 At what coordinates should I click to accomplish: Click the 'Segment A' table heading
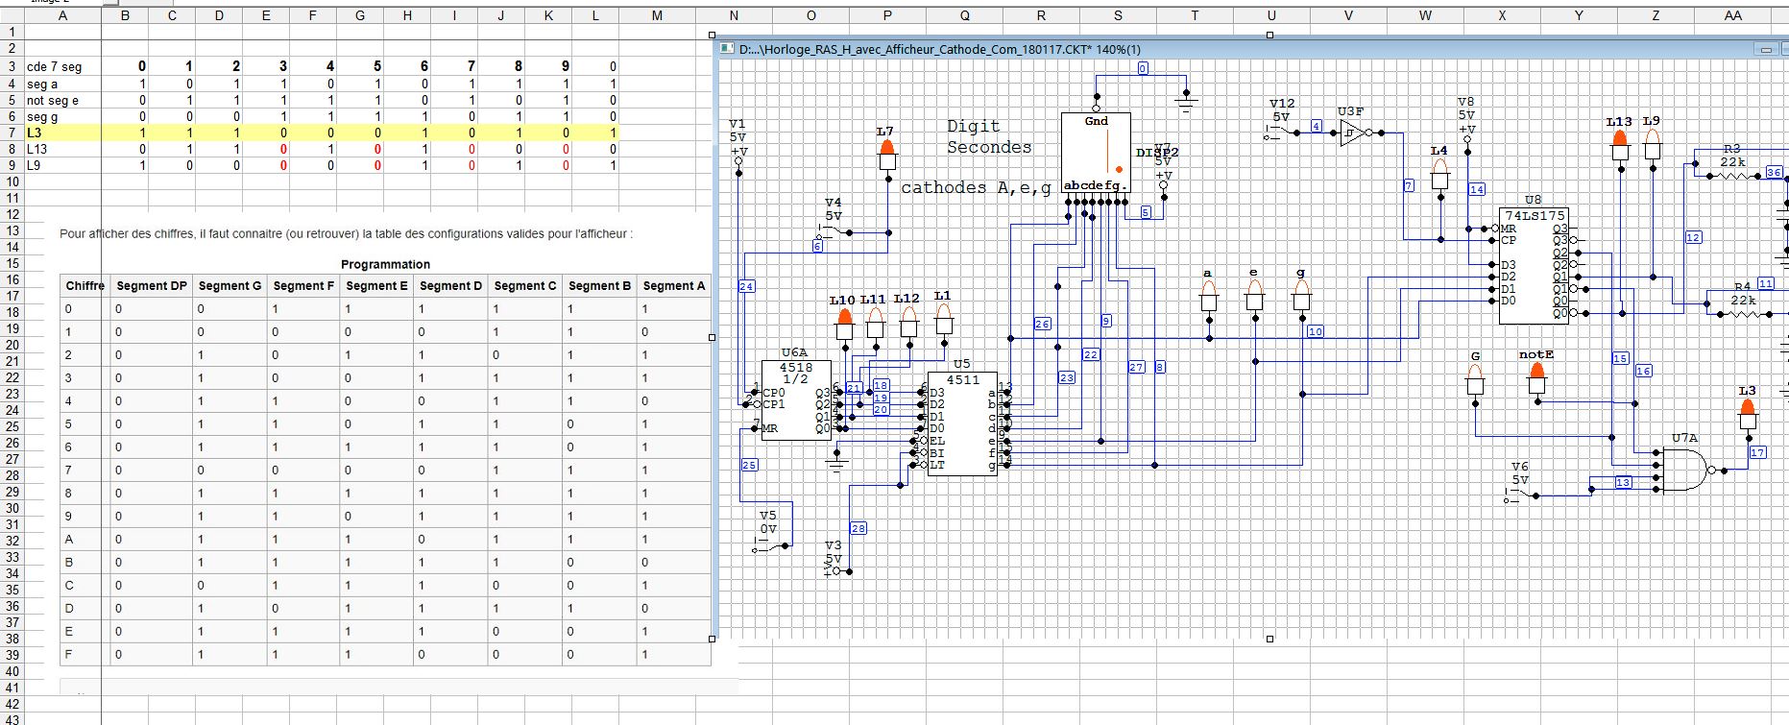[674, 286]
